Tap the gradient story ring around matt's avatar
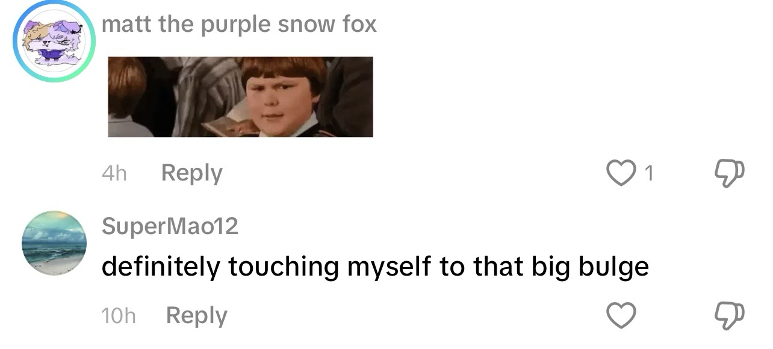The height and width of the screenshot is (349, 773). click(54, 42)
